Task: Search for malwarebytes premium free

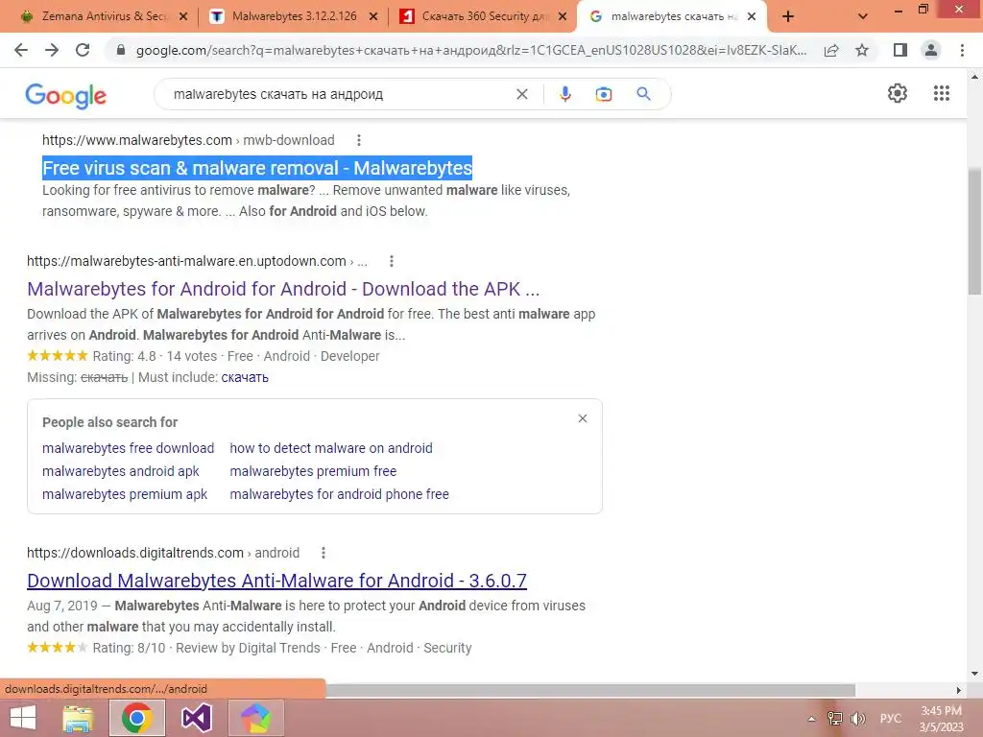Action: tap(313, 471)
